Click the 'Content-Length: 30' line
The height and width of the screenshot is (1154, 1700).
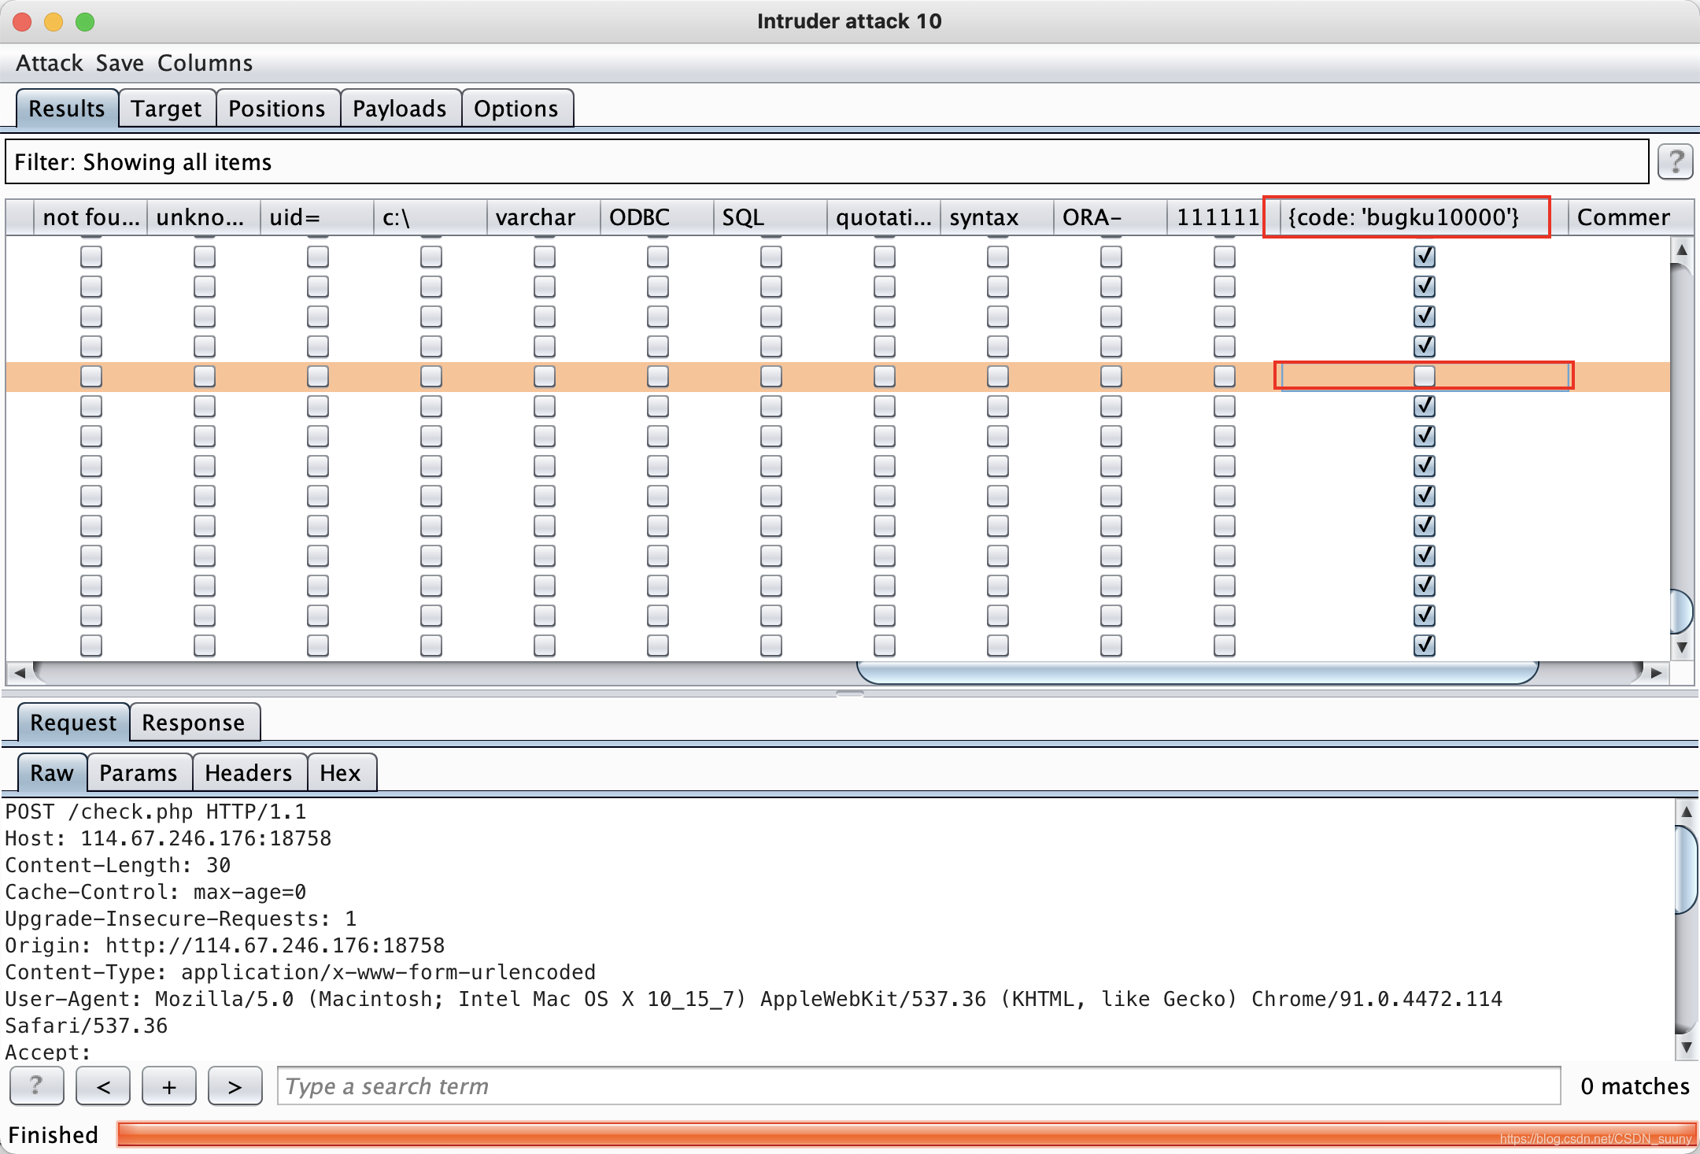(118, 865)
